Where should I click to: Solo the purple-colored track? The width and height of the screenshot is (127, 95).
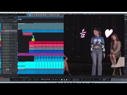coord(5,54)
